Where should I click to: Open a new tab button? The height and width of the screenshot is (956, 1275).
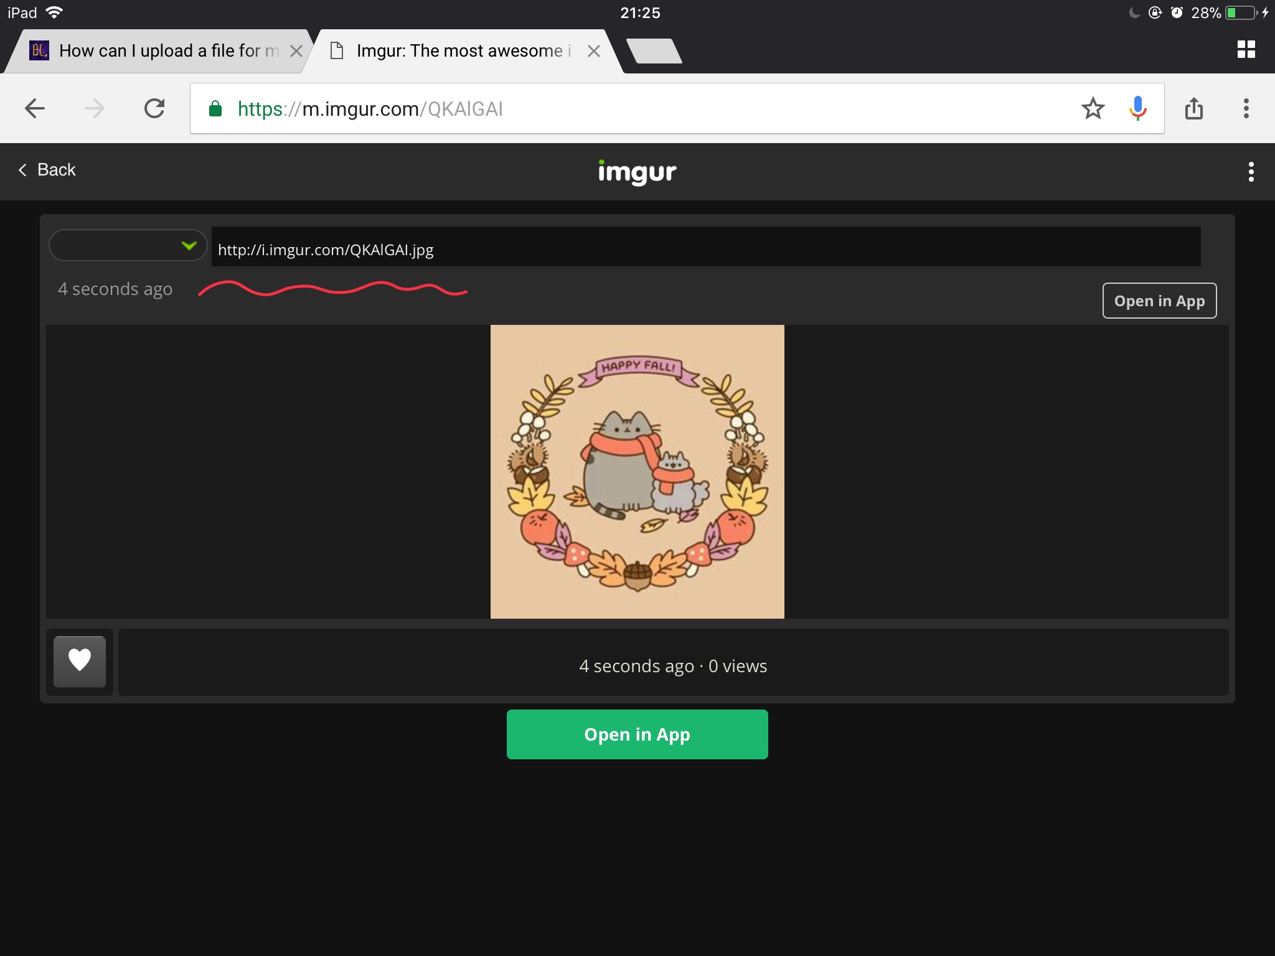pos(654,51)
